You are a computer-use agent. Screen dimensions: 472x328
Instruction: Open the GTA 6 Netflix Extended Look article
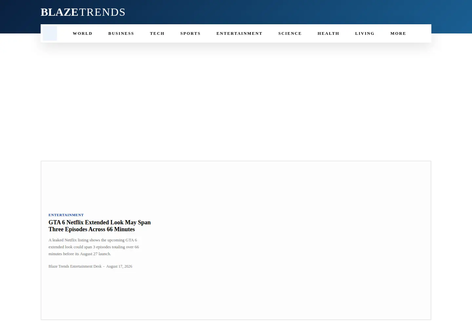coord(100,226)
